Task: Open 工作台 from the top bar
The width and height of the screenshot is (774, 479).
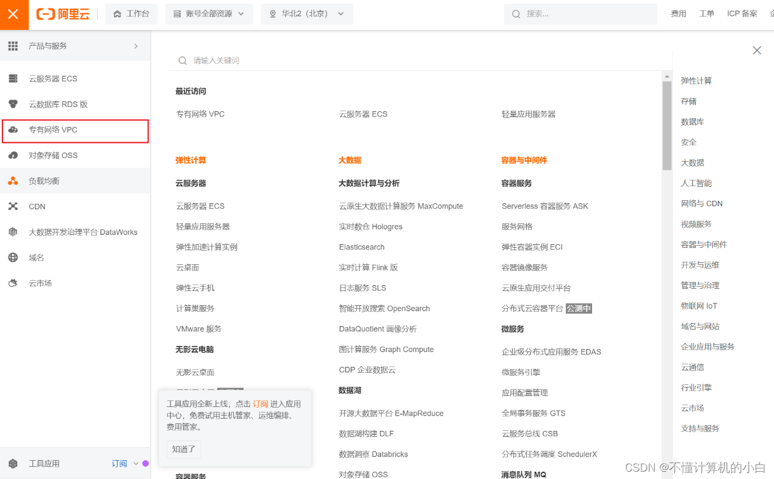Action: point(131,14)
